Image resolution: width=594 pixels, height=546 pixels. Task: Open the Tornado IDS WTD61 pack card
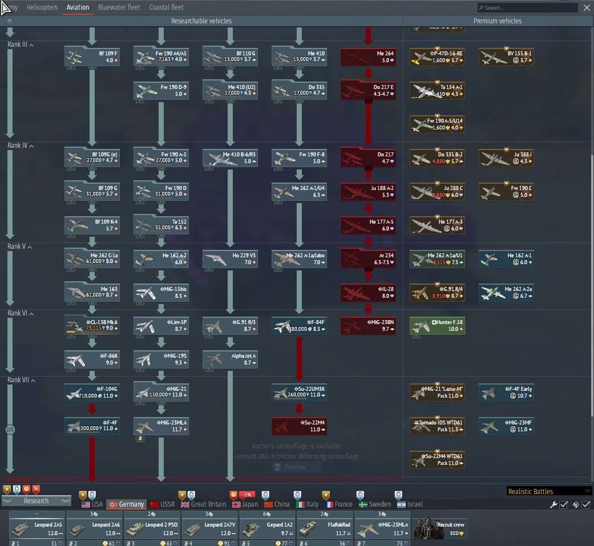pyautogui.click(x=437, y=426)
